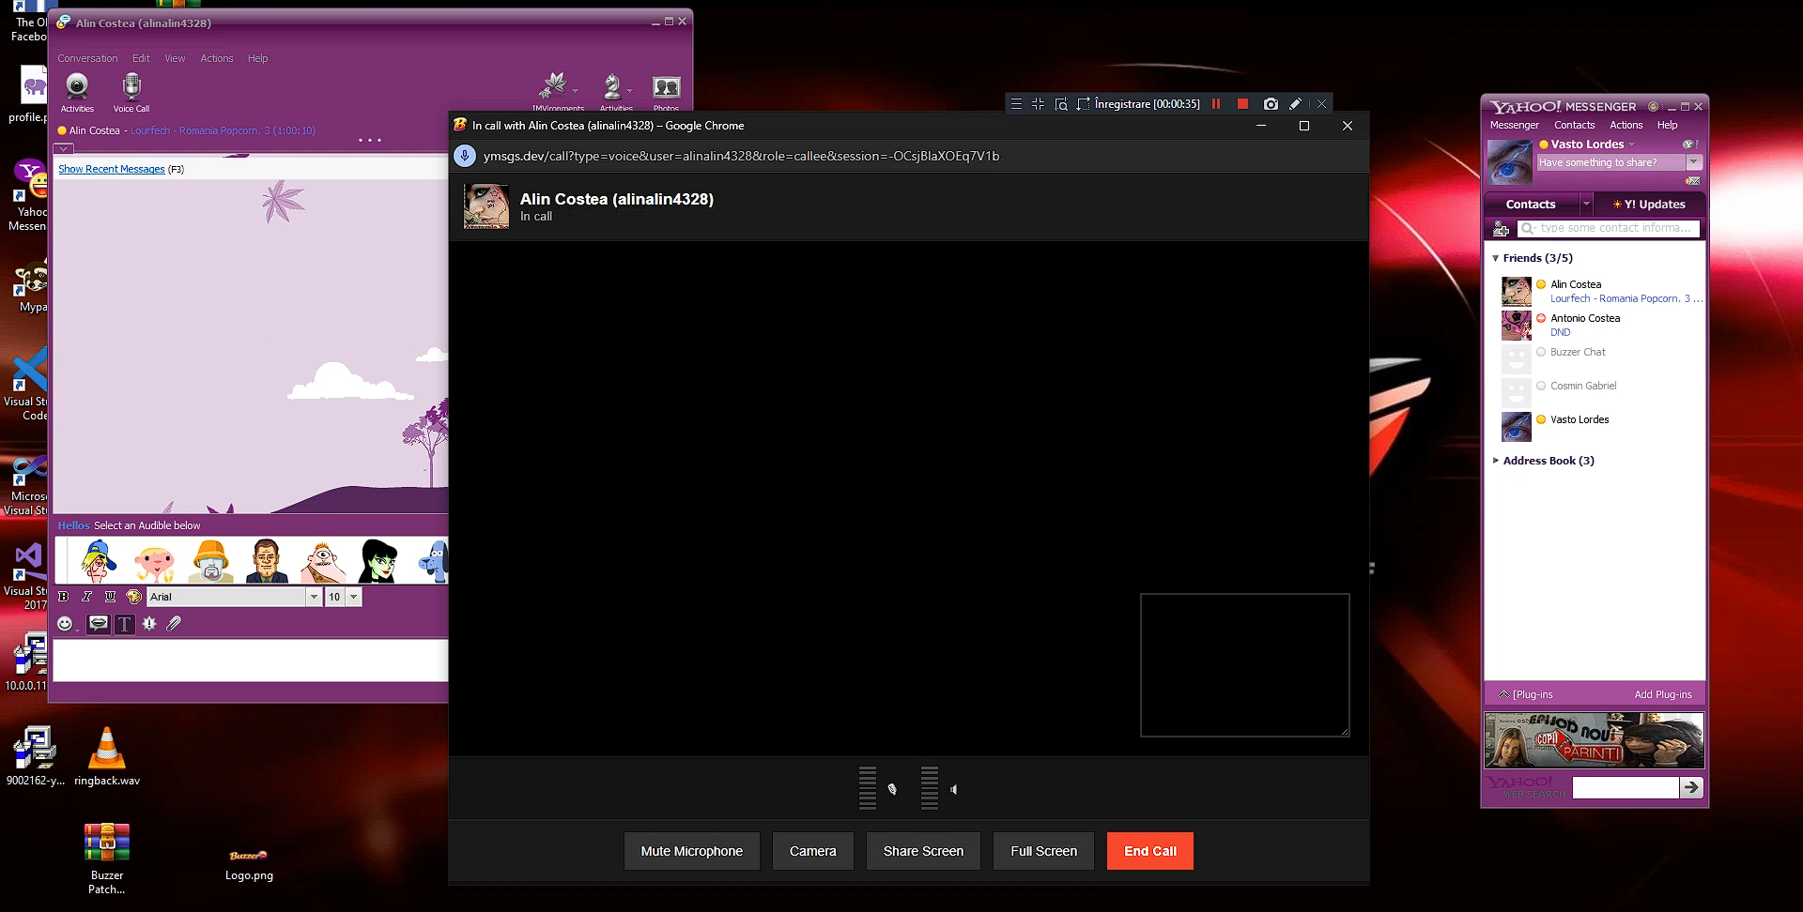
Task: Mute Microphone in the call
Action: (692, 851)
